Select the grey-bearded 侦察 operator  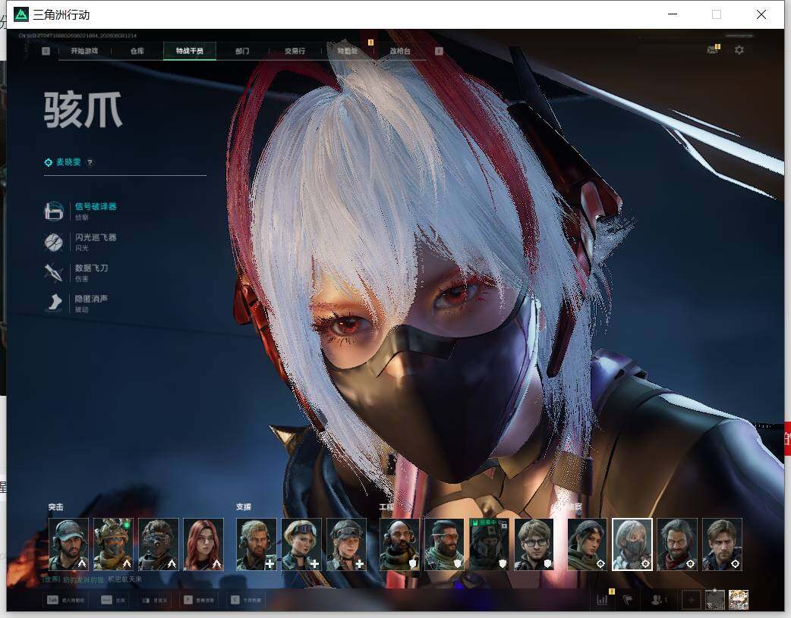(677, 544)
